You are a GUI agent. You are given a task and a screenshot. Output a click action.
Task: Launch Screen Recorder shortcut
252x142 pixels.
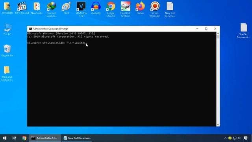pos(155,9)
